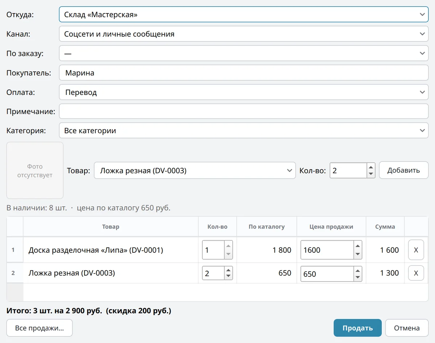Click the «Отмена» button
This screenshot has height=343, width=435.
tap(407, 328)
